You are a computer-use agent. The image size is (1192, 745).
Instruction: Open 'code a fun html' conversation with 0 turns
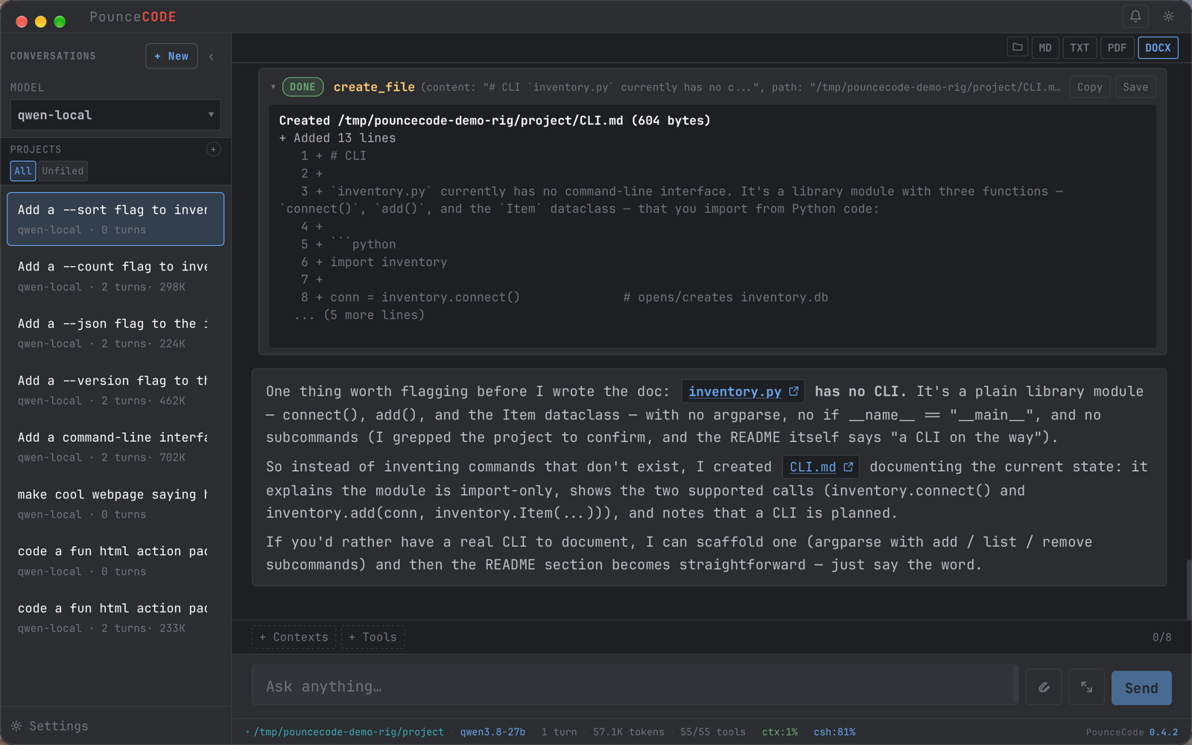[115, 561]
